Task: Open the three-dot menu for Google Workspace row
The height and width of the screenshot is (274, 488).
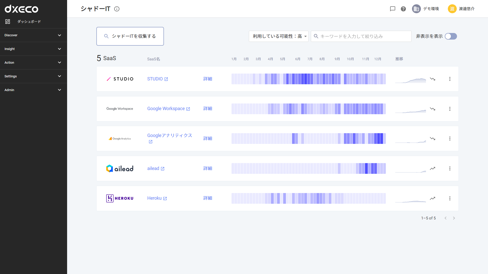Action: tap(450, 109)
